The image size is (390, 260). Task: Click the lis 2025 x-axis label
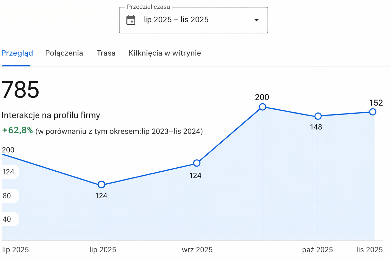point(369,250)
